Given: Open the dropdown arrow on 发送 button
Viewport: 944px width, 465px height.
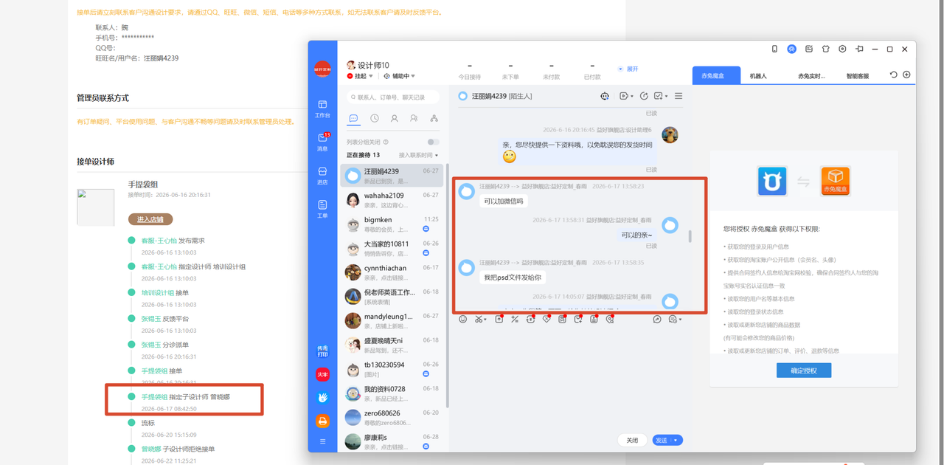Looking at the screenshot, I should [676, 440].
